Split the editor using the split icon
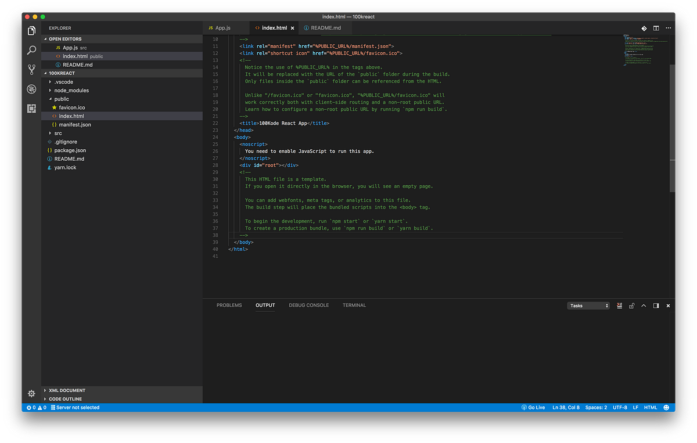 coord(656,28)
